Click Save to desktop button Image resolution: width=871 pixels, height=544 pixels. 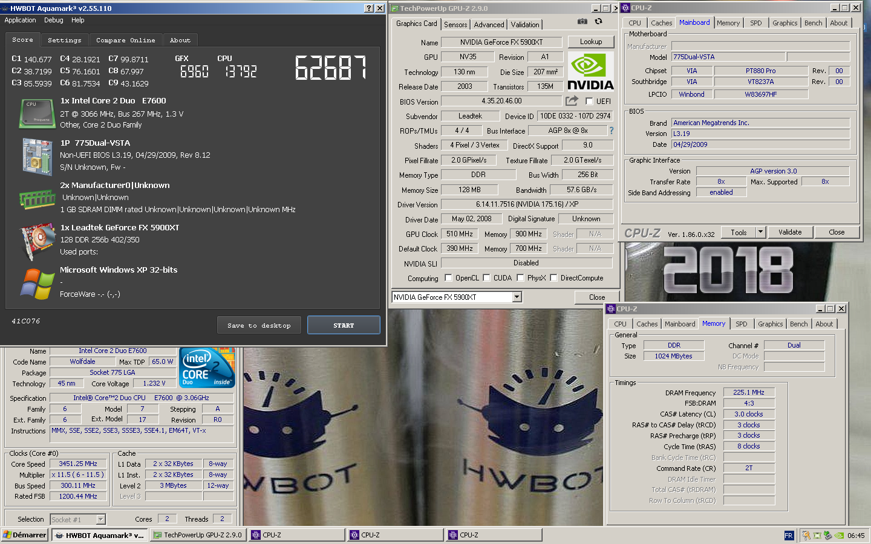[x=259, y=325]
